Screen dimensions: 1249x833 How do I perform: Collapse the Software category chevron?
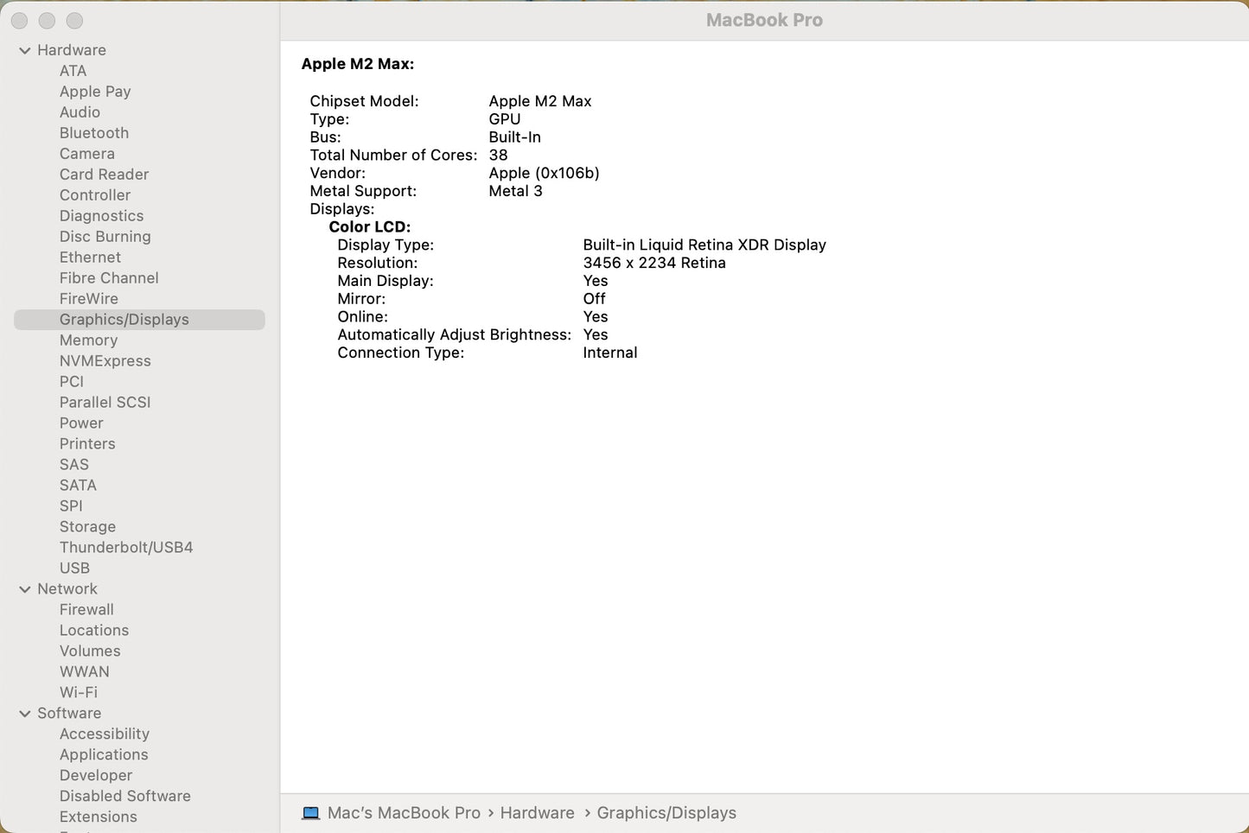(x=25, y=714)
